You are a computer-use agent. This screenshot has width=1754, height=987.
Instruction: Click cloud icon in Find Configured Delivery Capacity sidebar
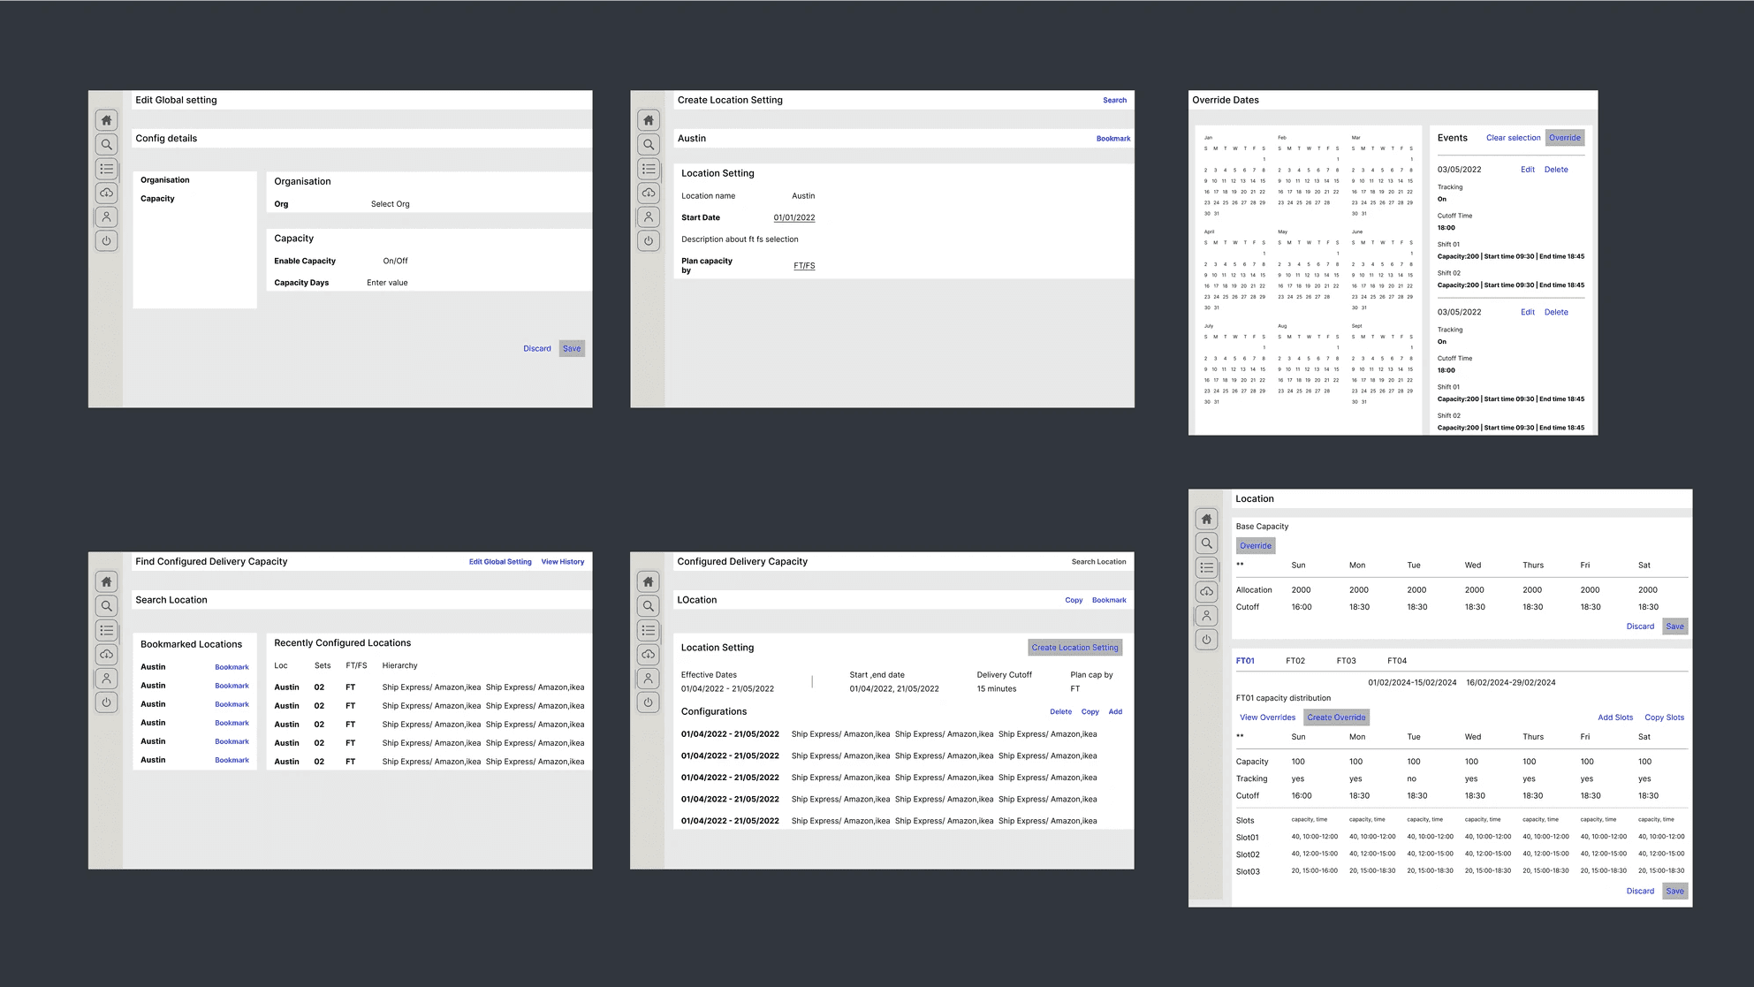tap(106, 654)
